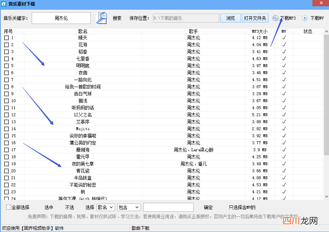329x232 pixels.
Task: Click the 下载MV button text
Action: pos(317,18)
